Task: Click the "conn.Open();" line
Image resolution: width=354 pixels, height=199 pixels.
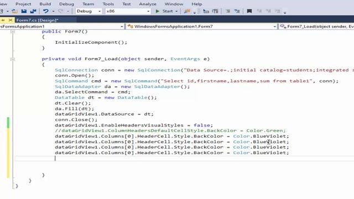Action: coord(75,75)
